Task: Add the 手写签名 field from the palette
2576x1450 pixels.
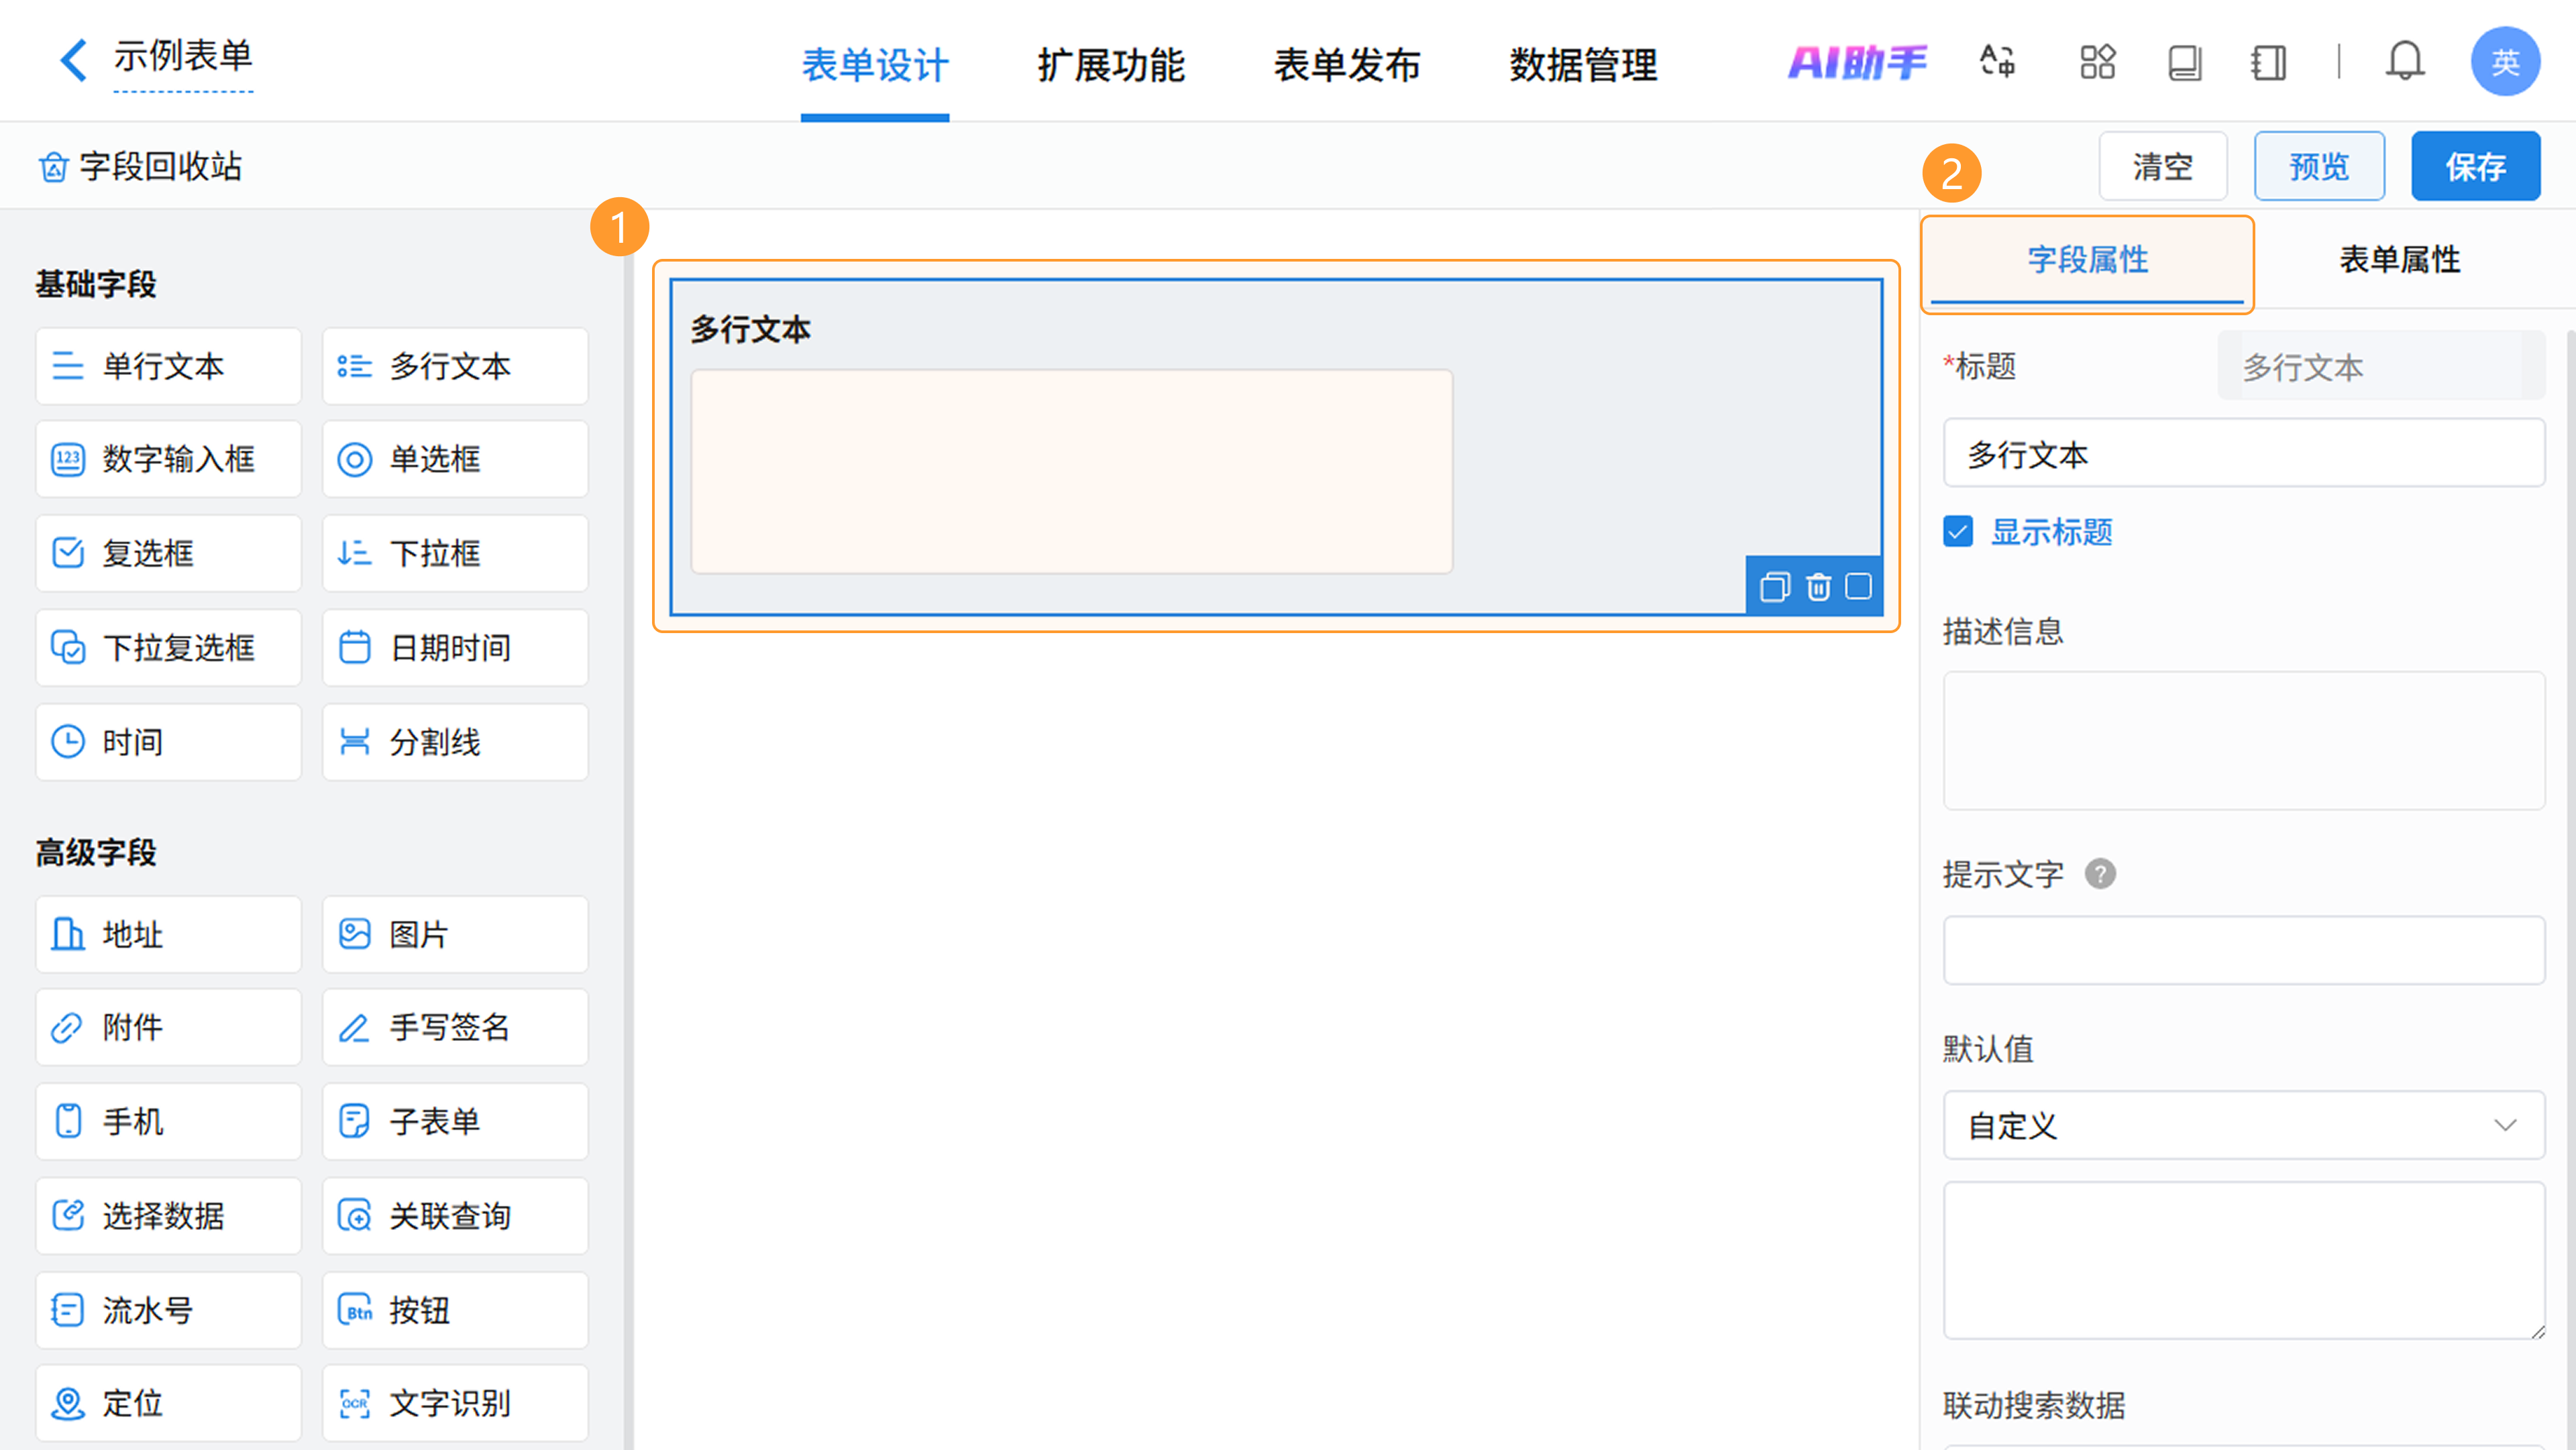Action: (455, 1027)
